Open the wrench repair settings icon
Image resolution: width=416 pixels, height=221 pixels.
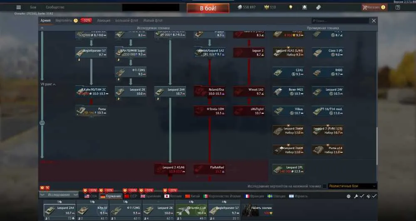pyautogui.click(x=356, y=196)
